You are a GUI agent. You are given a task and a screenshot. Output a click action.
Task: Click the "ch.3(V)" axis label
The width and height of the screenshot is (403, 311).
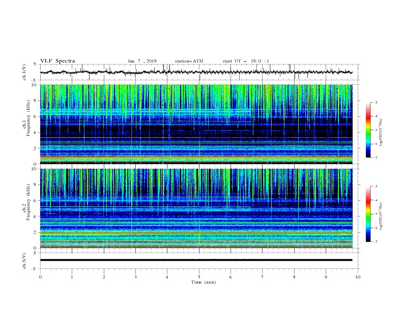[24, 261]
